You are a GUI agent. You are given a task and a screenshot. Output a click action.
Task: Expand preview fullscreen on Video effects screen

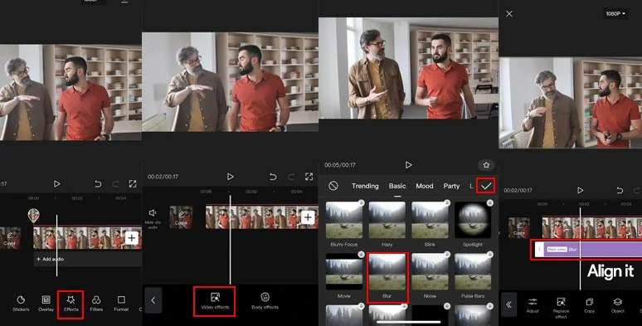click(309, 177)
